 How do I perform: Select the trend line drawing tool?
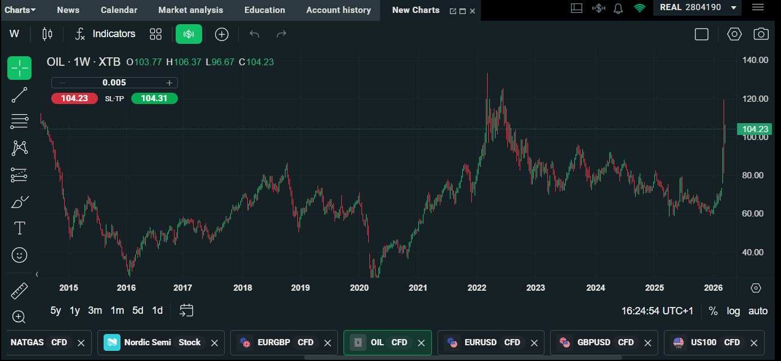pos(19,95)
